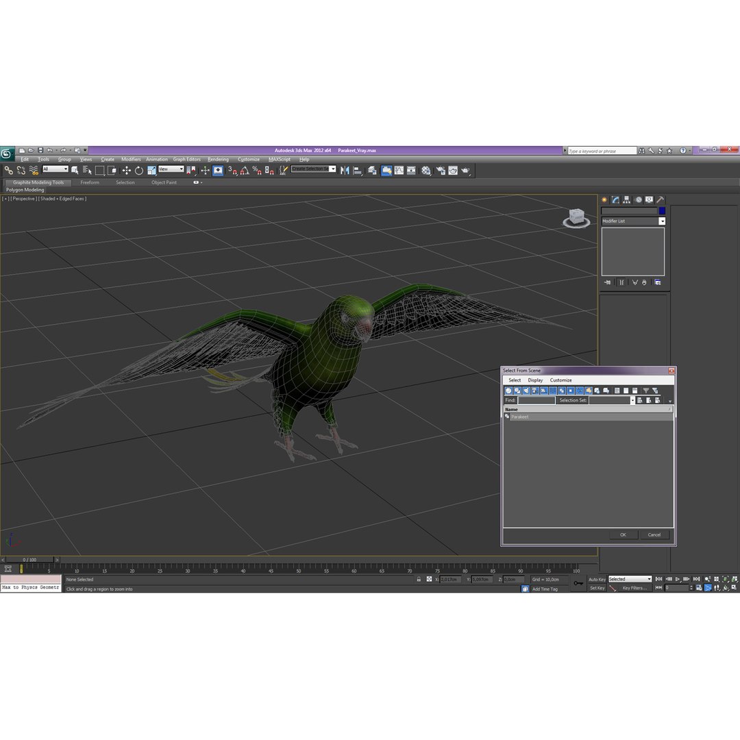Viewport: 740px width, 740px height.
Task: Open Select by Name tool
Action: [87, 171]
